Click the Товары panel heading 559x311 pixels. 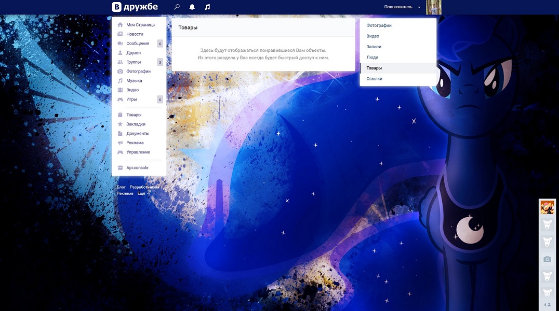coord(188,27)
